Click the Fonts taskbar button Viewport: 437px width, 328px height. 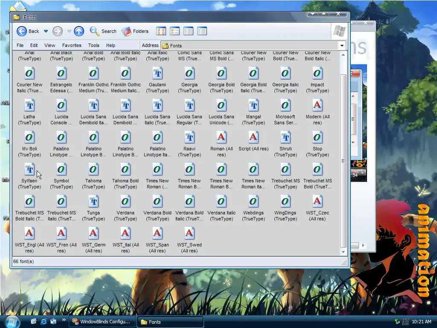tap(170, 322)
